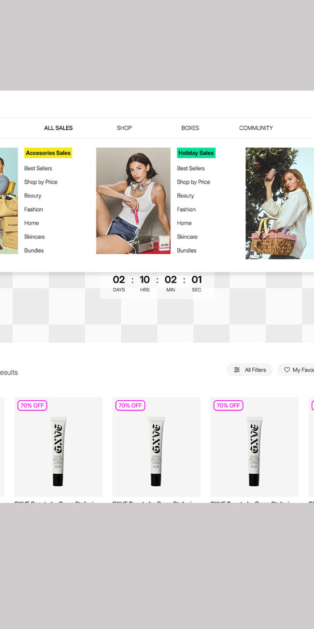Open the SHOP menu item
This screenshot has height=629, width=314.
(124, 128)
